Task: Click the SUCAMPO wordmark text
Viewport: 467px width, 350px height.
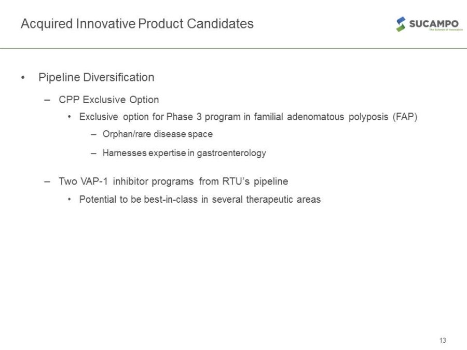Action: pos(433,23)
